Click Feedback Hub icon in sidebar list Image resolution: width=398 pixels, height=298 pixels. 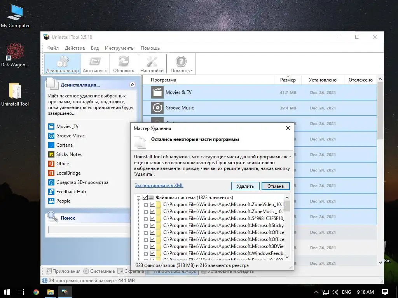coord(51,192)
